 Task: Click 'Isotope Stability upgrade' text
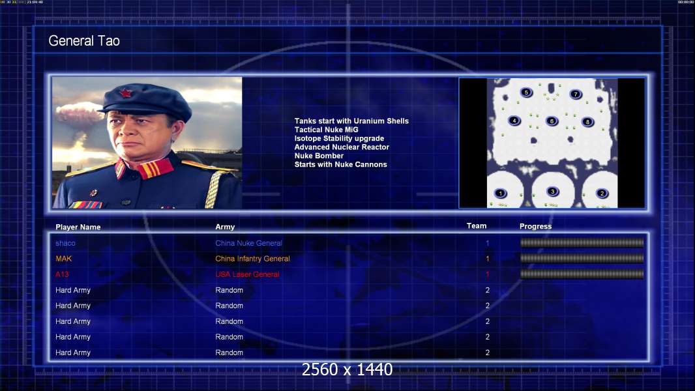(339, 138)
